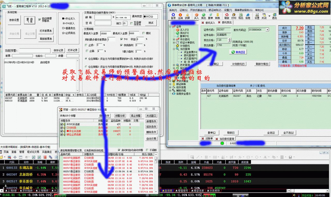Click the green status light in trading window
This screenshot has height=197, width=331.
pos(222,143)
